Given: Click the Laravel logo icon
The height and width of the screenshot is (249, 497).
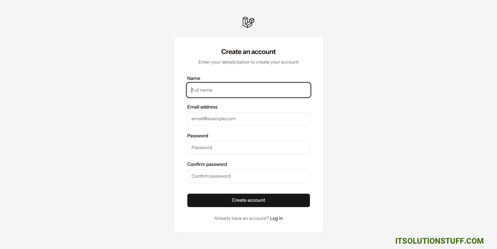Looking at the screenshot, I should 248,22.
